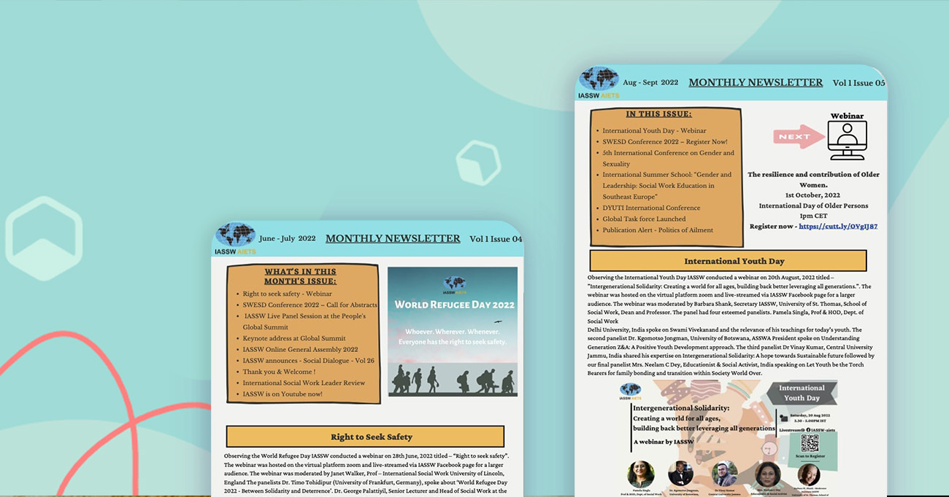This screenshot has width=949, height=497.
Task: Click 'The resilience and contribution of Older Women' title
Action: click(x=813, y=179)
